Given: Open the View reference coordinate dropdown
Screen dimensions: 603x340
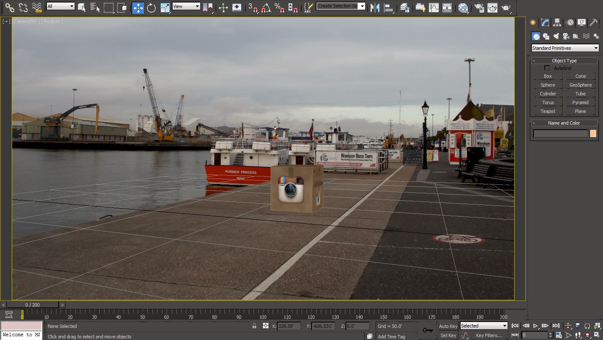Looking at the screenshot, I should 186,6.
